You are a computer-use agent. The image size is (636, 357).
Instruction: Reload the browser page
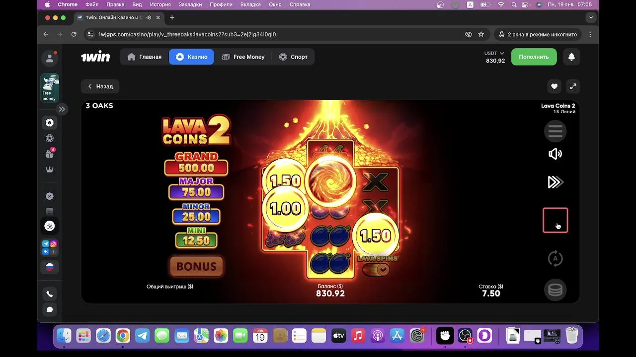click(x=74, y=34)
